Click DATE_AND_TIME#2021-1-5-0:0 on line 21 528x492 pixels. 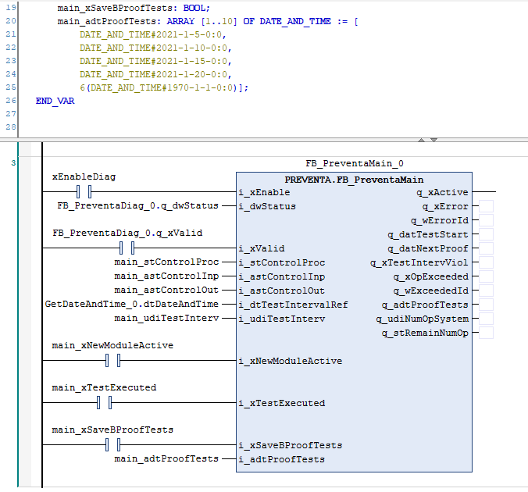pos(152,34)
